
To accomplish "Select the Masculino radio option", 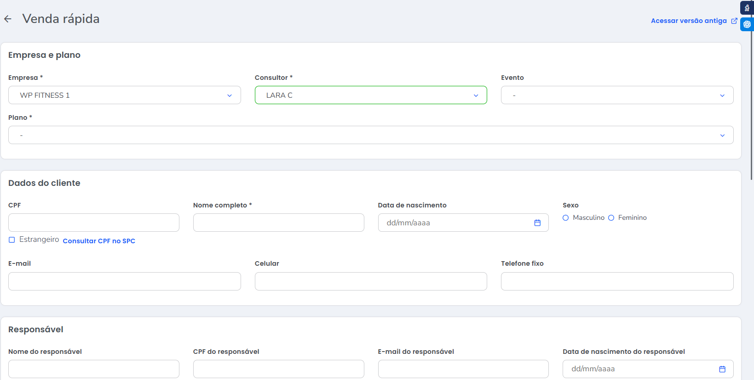I will click(566, 218).
